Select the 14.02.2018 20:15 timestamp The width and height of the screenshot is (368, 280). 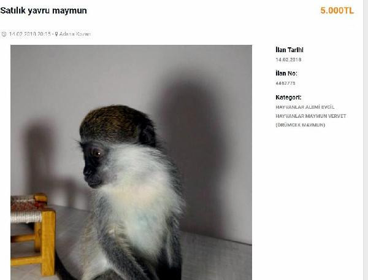(30, 34)
